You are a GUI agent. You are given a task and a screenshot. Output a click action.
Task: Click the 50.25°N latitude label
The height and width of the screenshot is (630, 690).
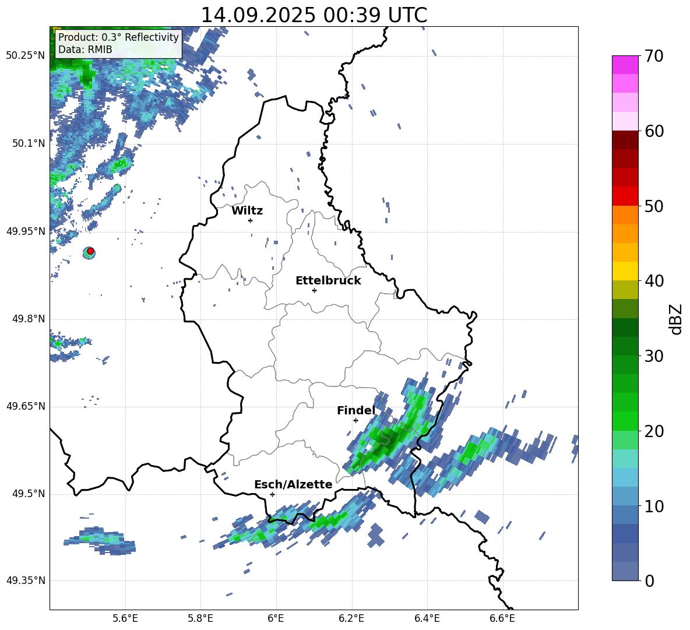click(26, 56)
